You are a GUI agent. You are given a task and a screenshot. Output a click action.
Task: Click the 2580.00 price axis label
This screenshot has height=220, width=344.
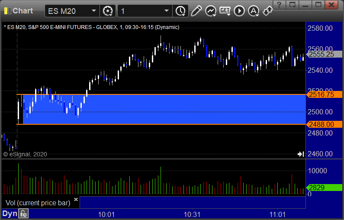(x=320, y=28)
